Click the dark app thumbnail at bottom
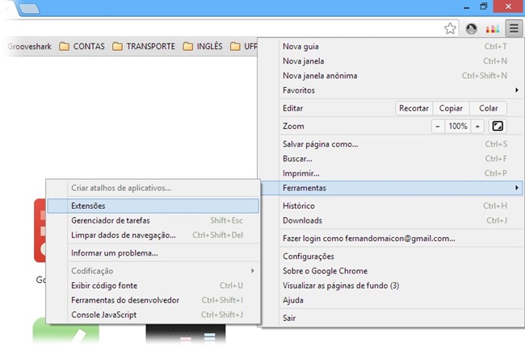525x346 pixels. point(186,334)
